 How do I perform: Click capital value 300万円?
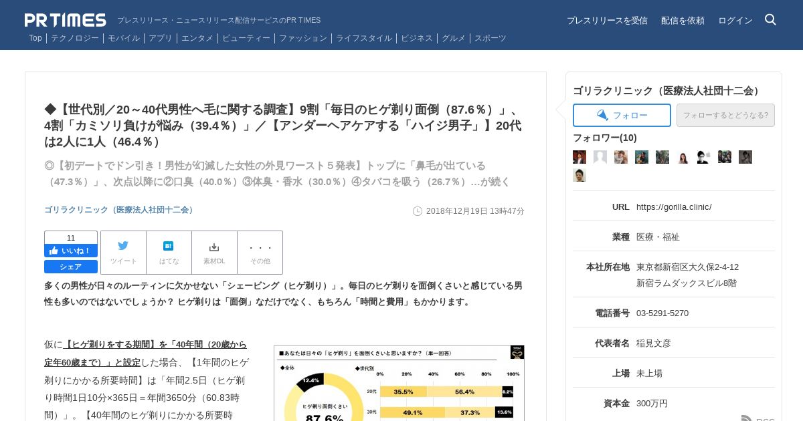[x=652, y=403]
